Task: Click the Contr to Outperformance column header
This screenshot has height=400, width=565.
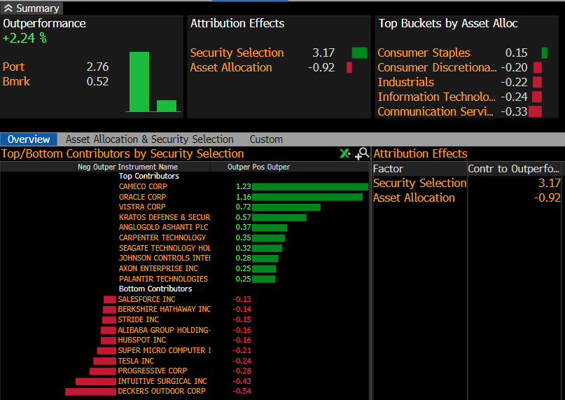Action: click(x=514, y=169)
